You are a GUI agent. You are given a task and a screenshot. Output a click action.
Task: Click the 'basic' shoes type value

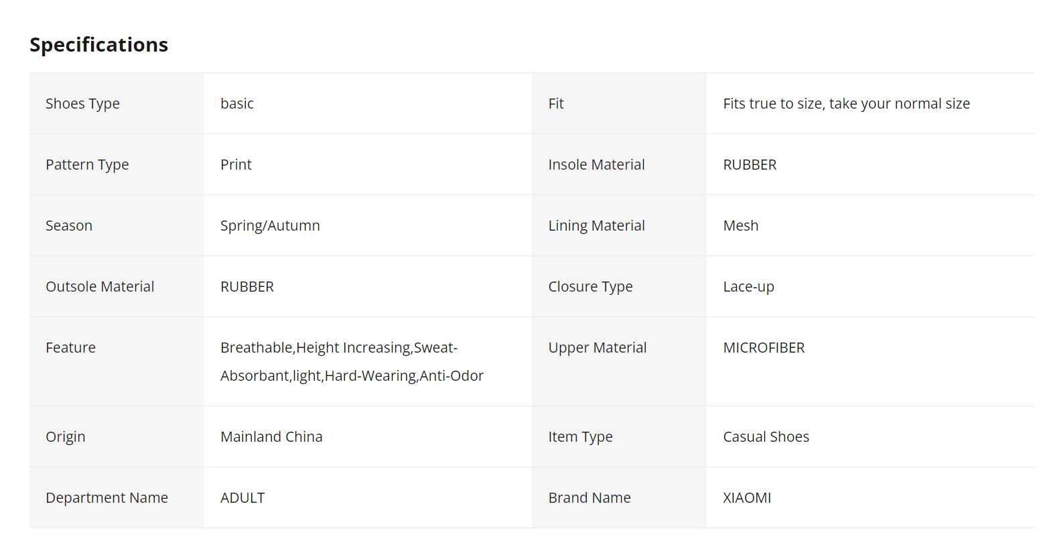pyautogui.click(x=237, y=103)
